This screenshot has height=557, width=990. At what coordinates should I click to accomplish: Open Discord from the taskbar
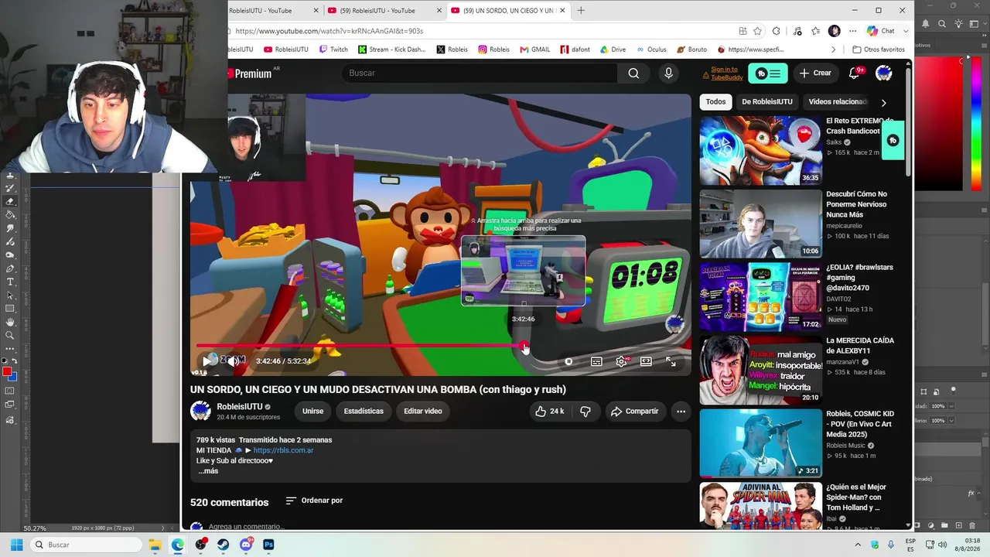point(246,545)
